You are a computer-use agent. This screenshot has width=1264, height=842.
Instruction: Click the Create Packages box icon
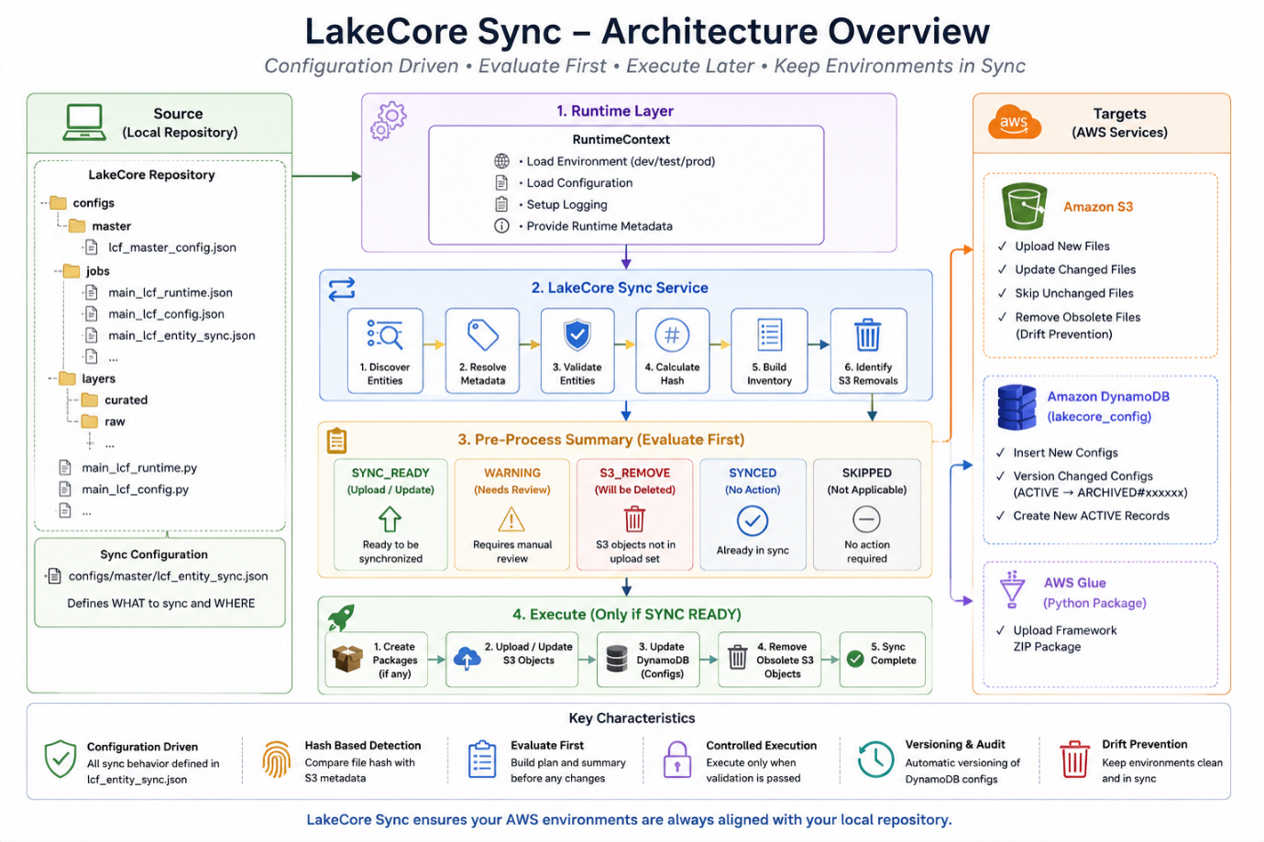pos(347,659)
